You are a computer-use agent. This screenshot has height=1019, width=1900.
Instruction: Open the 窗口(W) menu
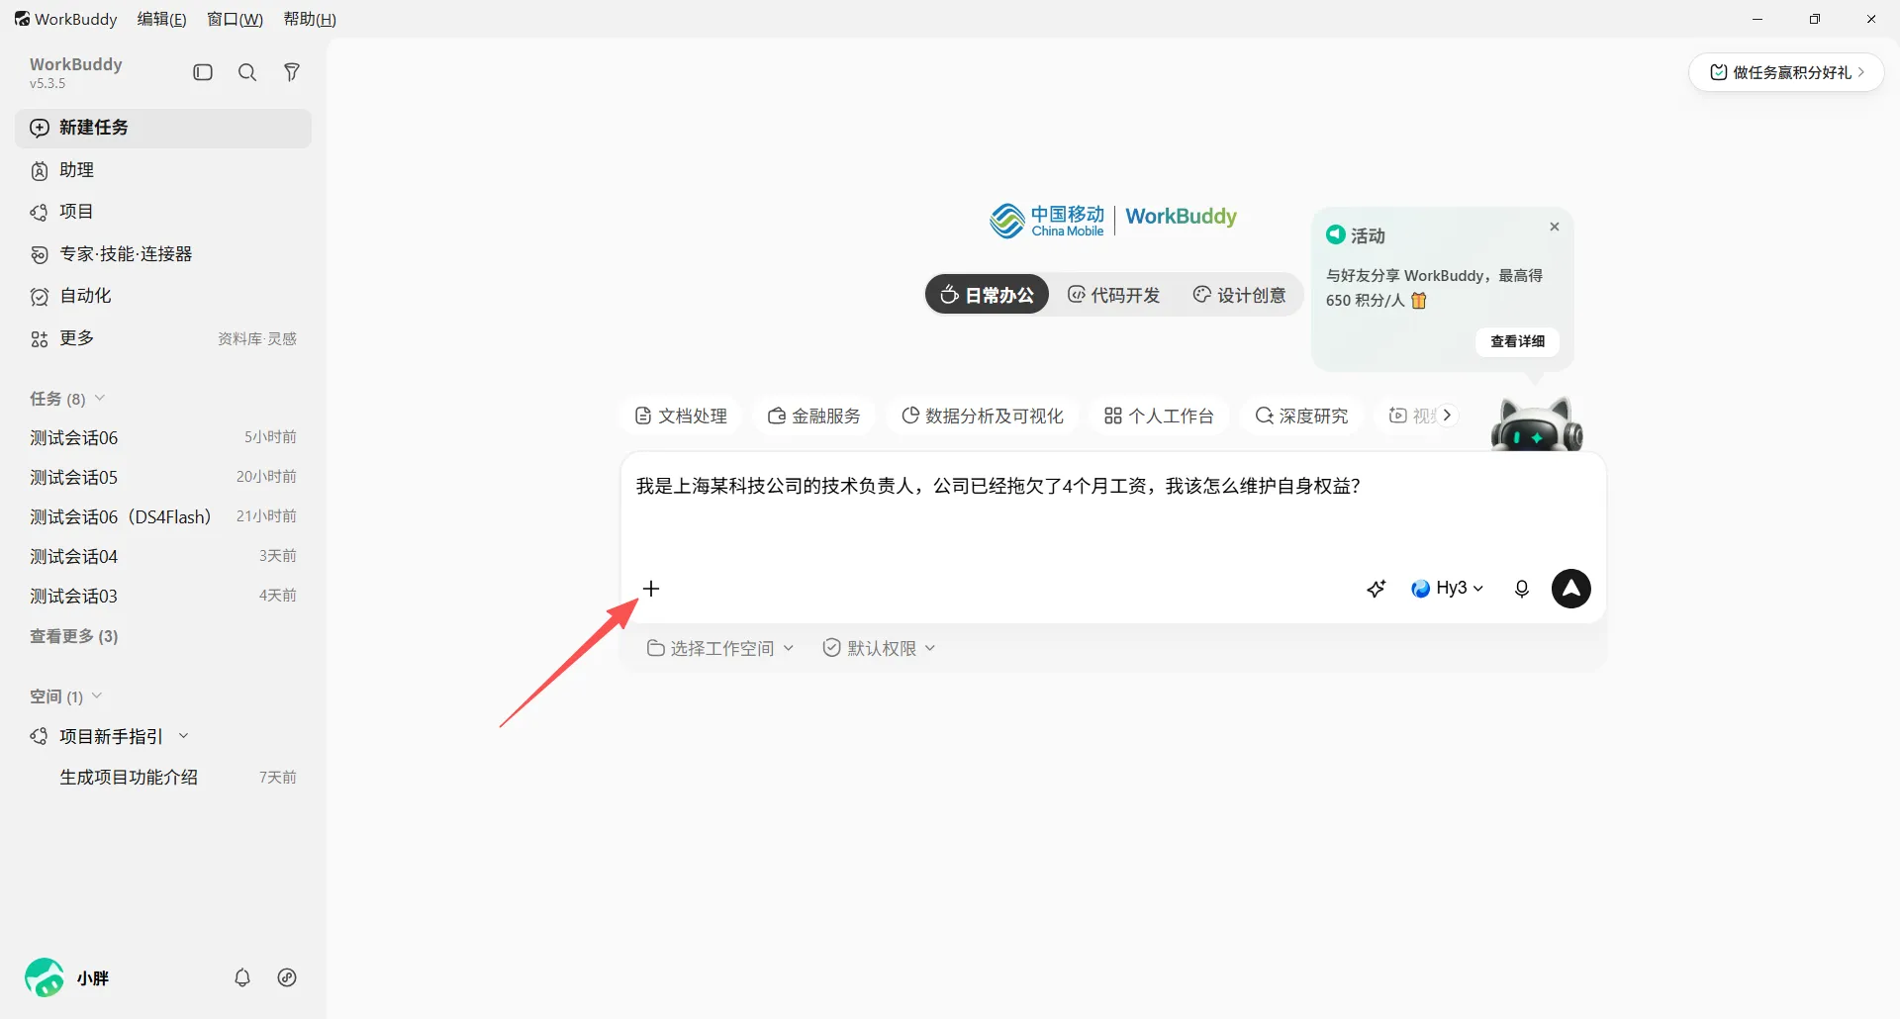point(235,19)
